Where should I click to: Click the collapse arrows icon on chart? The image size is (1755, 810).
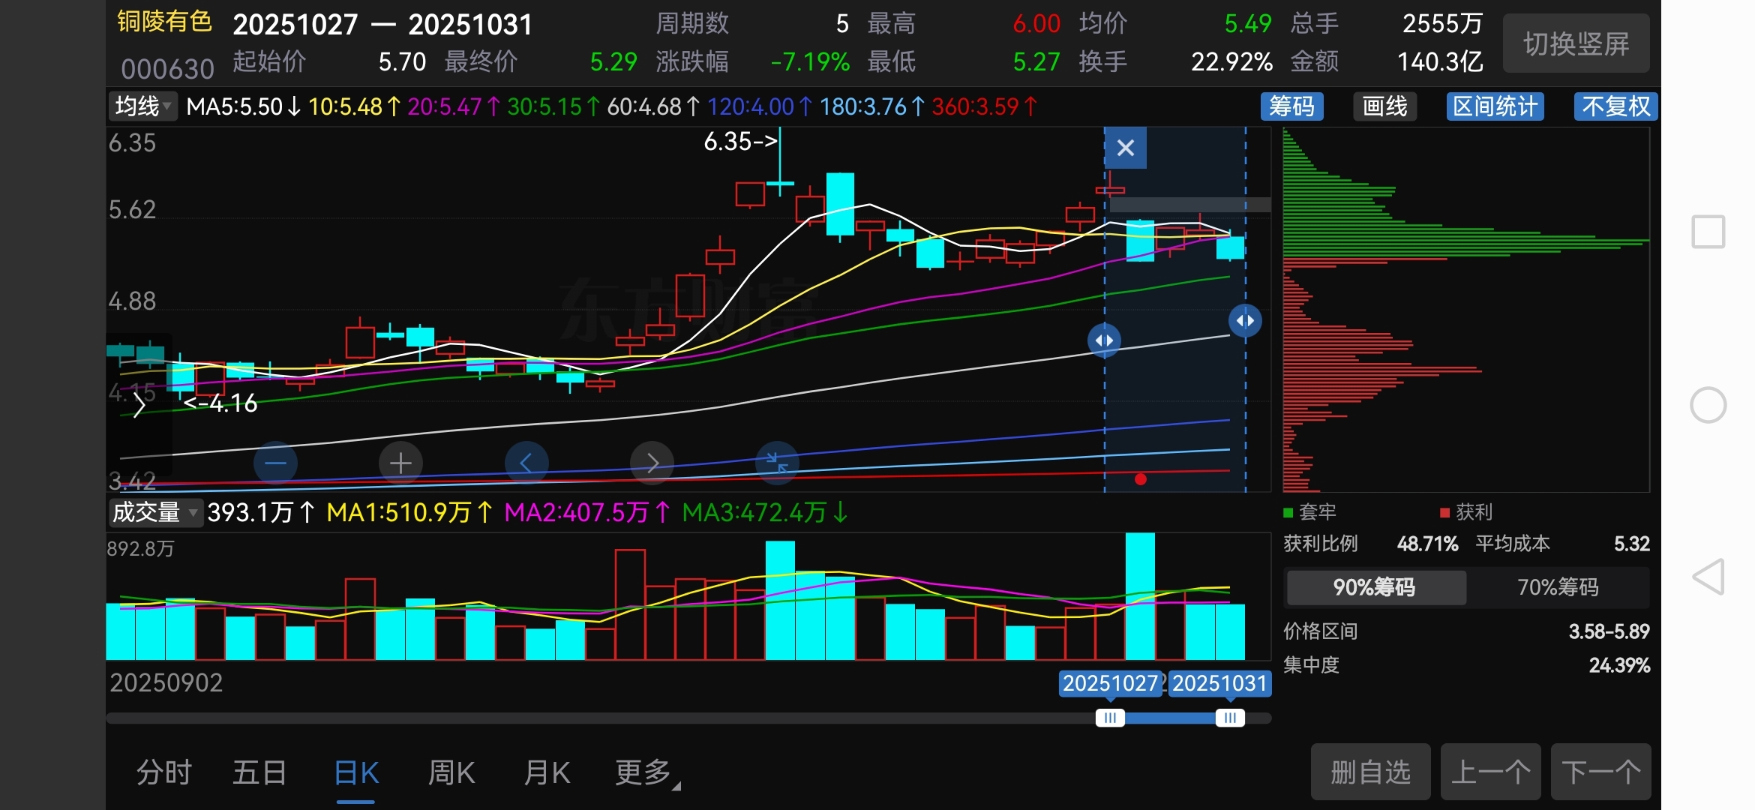pos(777,463)
